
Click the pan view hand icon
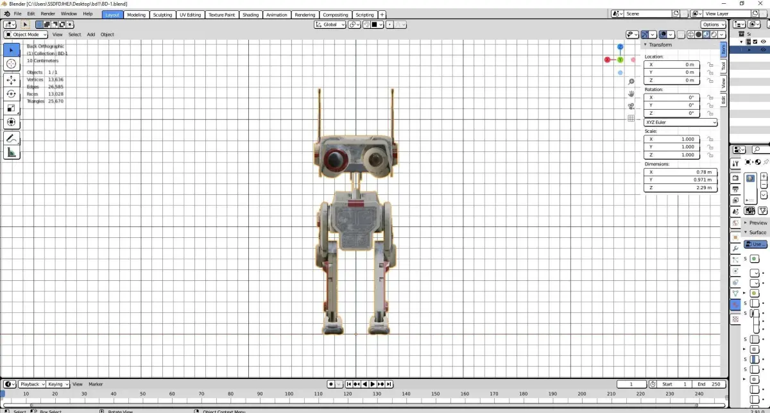point(631,94)
